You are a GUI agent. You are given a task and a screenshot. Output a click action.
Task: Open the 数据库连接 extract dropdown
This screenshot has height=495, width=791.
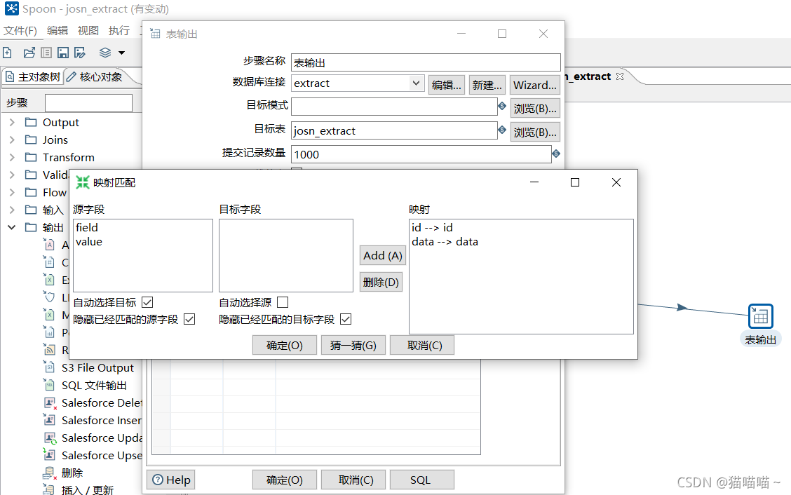(x=416, y=83)
